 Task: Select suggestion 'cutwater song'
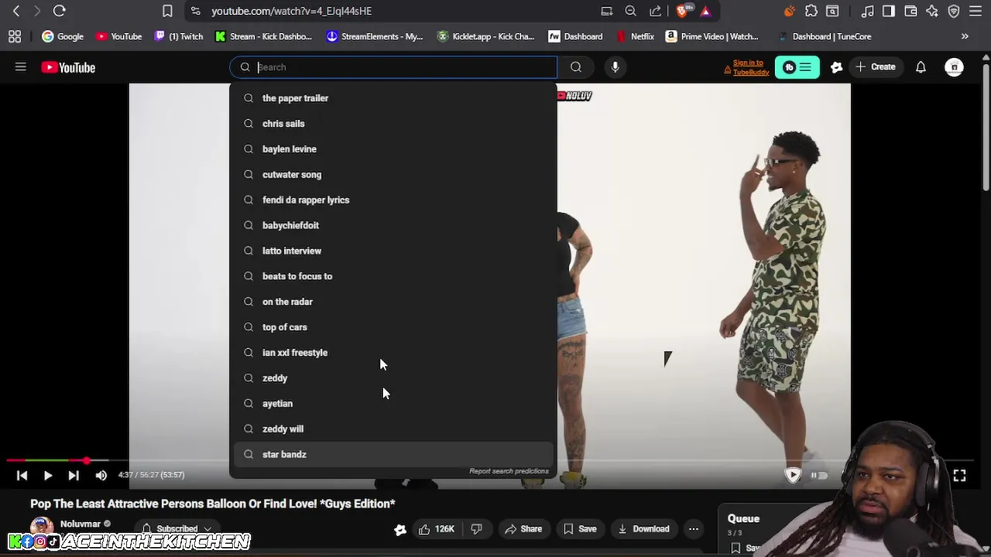coord(393,175)
